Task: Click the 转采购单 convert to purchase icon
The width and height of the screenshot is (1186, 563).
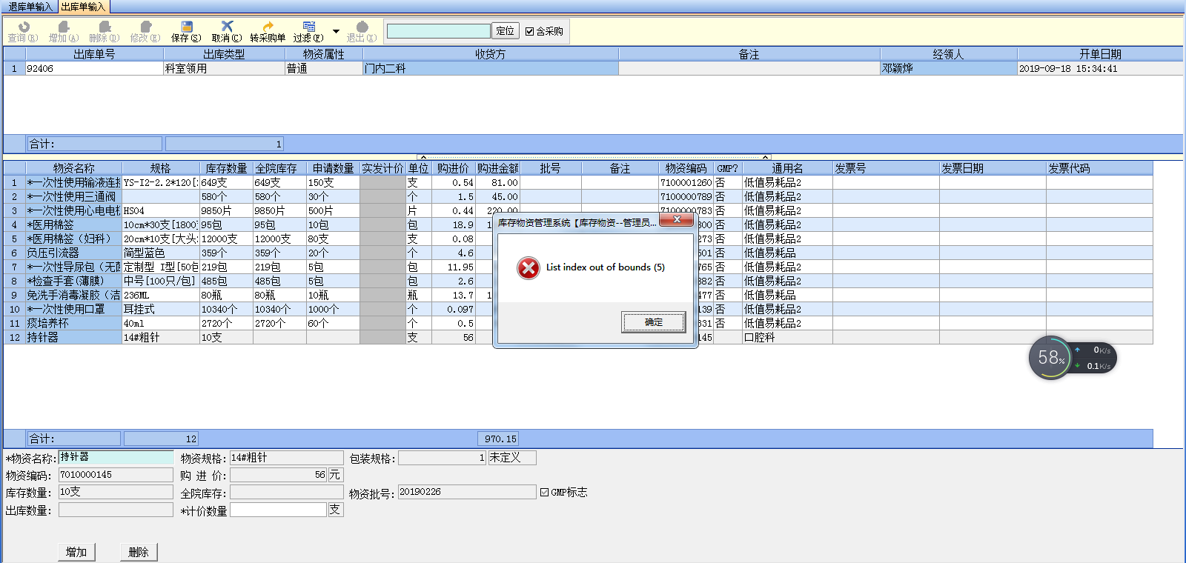Action: tap(268, 32)
